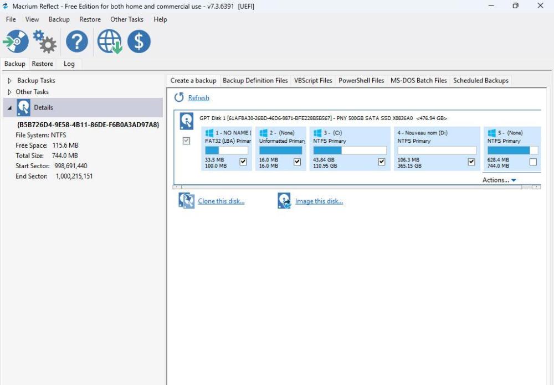Click the Image this disk link
The height and width of the screenshot is (385, 554).
click(319, 201)
